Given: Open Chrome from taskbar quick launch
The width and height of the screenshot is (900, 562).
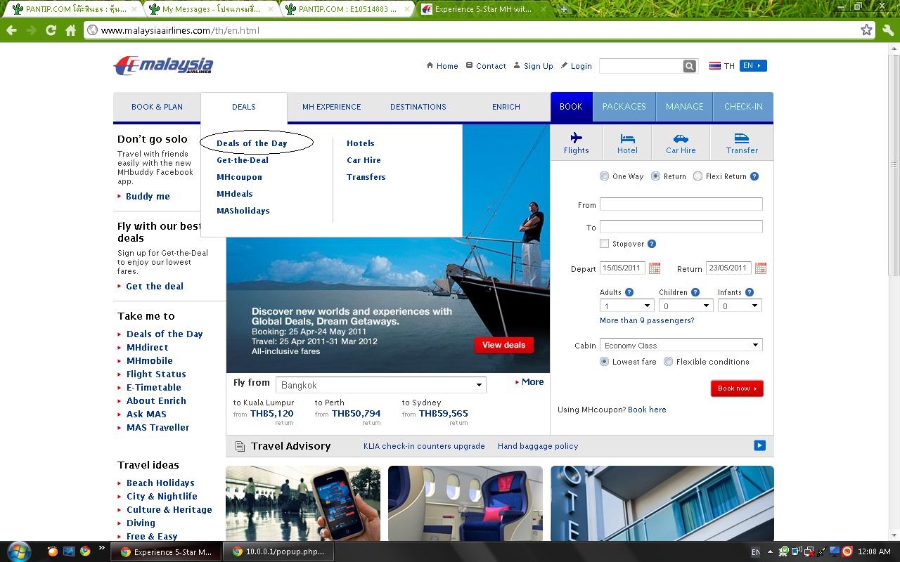Looking at the screenshot, I should pyautogui.click(x=85, y=551).
